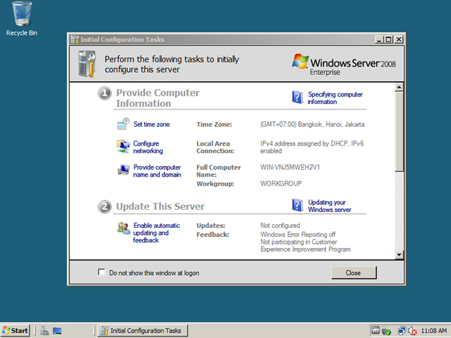The width and height of the screenshot is (451, 338).
Task: Click the Updates: label
Action: [211, 226]
